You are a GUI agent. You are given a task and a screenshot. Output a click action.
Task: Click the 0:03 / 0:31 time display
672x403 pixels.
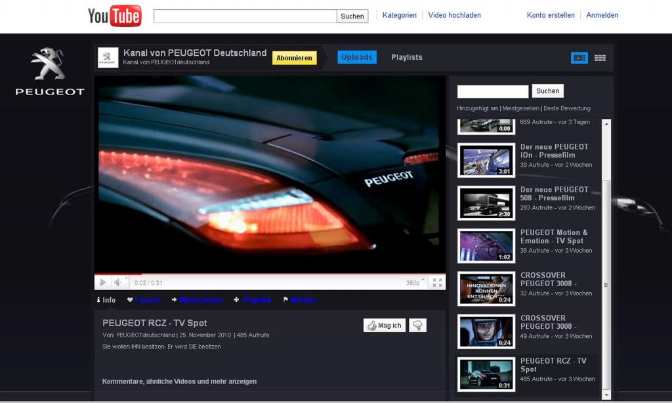[148, 283]
